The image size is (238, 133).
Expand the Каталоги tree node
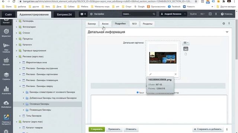16,45
